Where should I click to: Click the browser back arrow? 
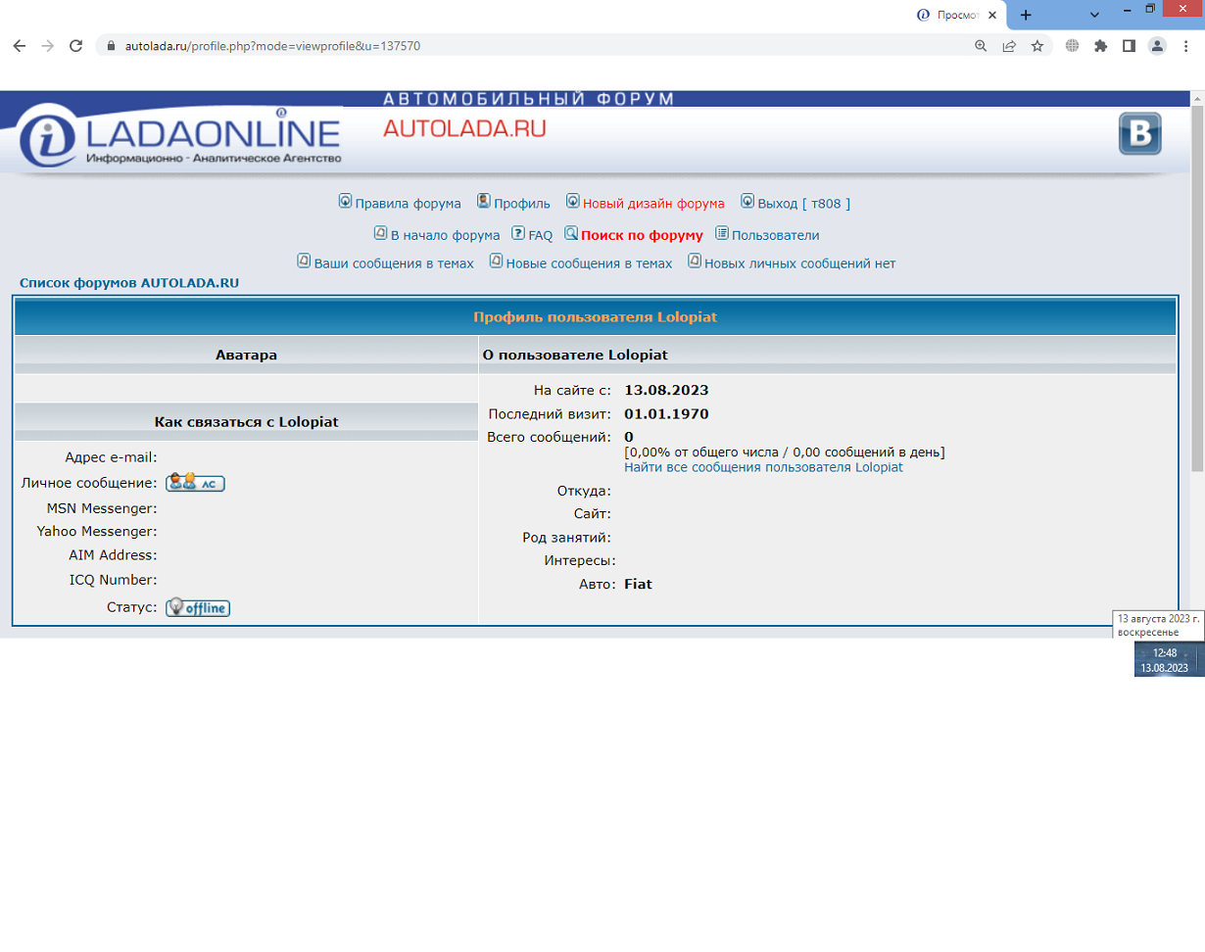[x=20, y=46]
